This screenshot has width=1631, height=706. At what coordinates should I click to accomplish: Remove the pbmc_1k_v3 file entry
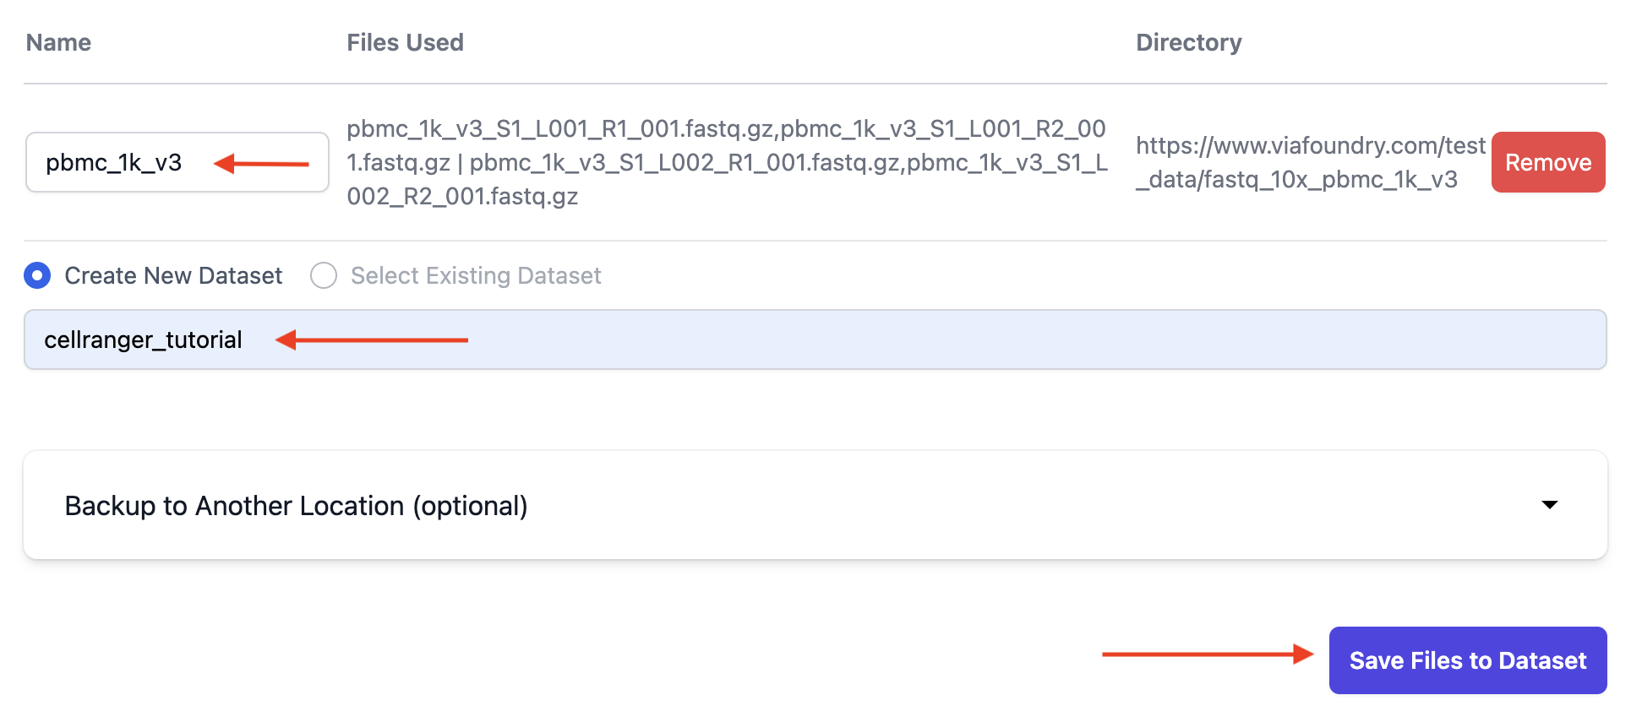point(1547,161)
